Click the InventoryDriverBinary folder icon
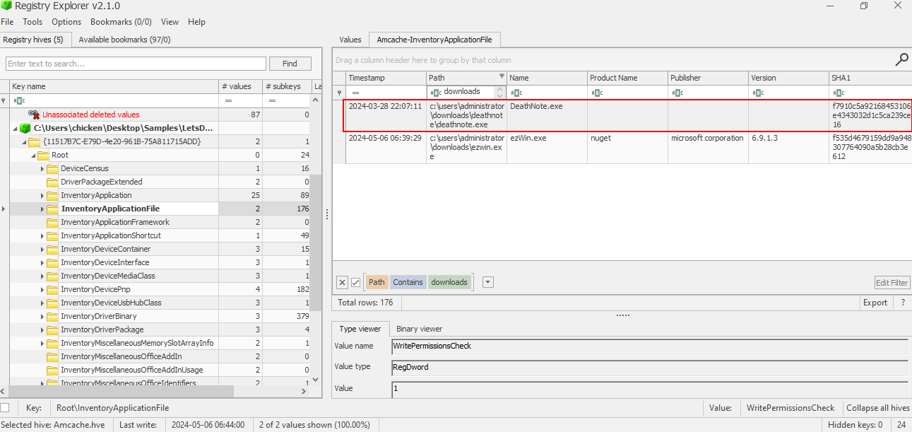The image size is (912, 432). [52, 316]
